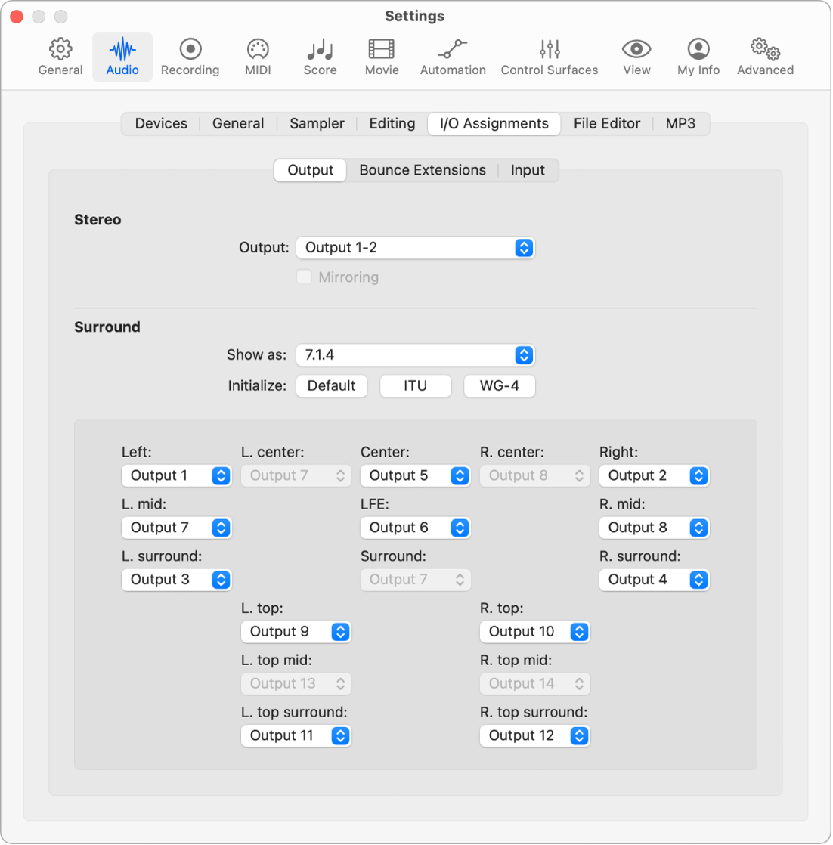The image size is (833, 845).
Task: Close the Settings window with red button
Action: coord(17,17)
